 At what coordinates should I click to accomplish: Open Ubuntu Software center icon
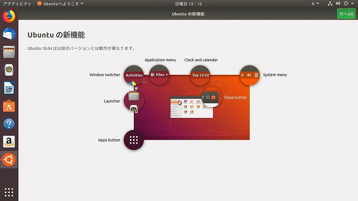(9, 106)
